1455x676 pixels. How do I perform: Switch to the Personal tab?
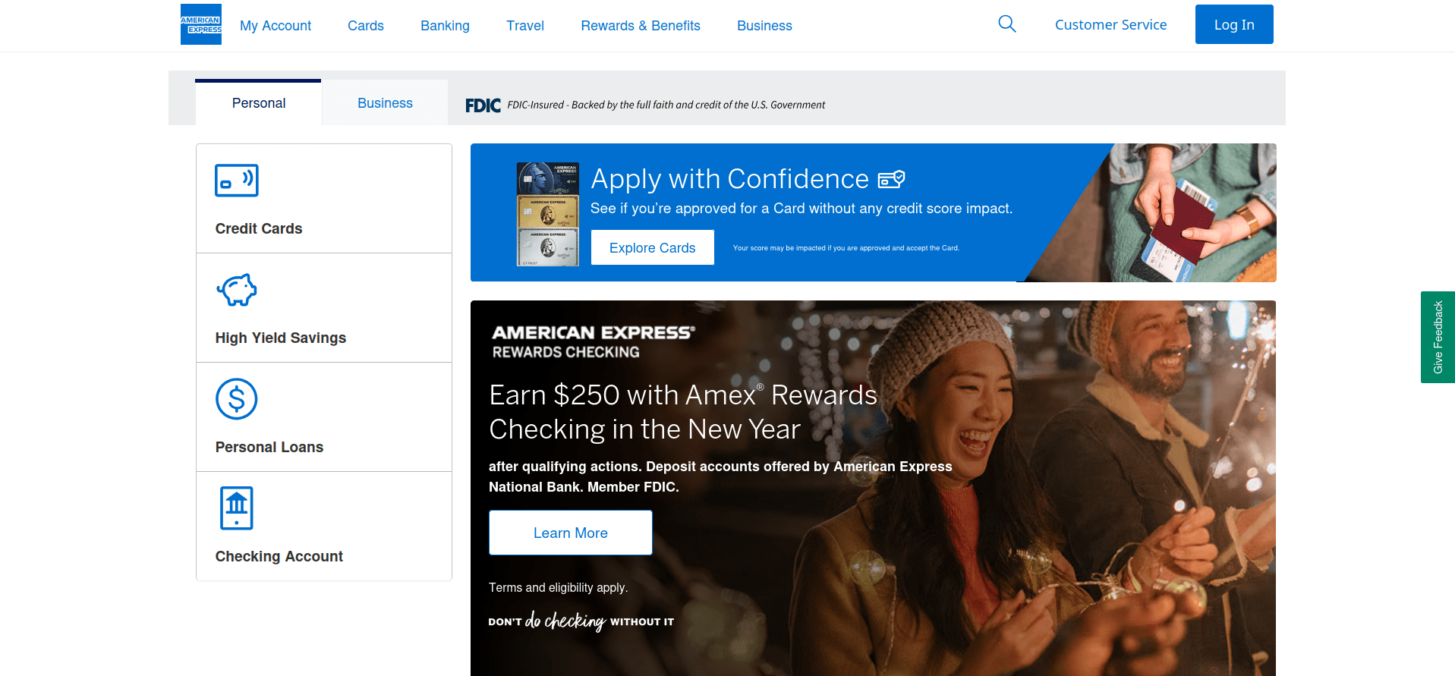[x=259, y=103]
